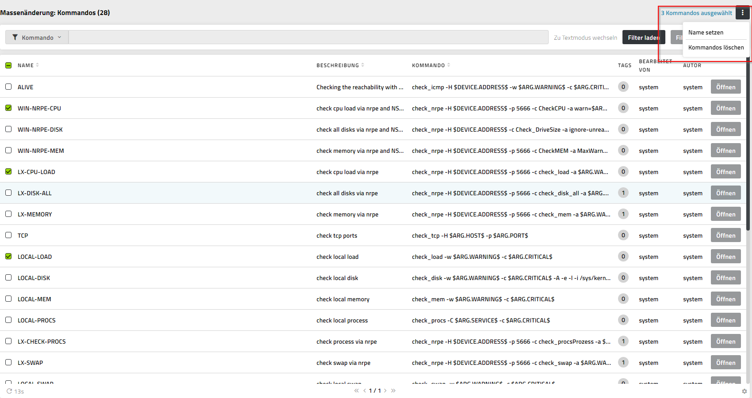Select 'Kommandos löschen' menu entry
752x398 pixels.
click(x=716, y=47)
